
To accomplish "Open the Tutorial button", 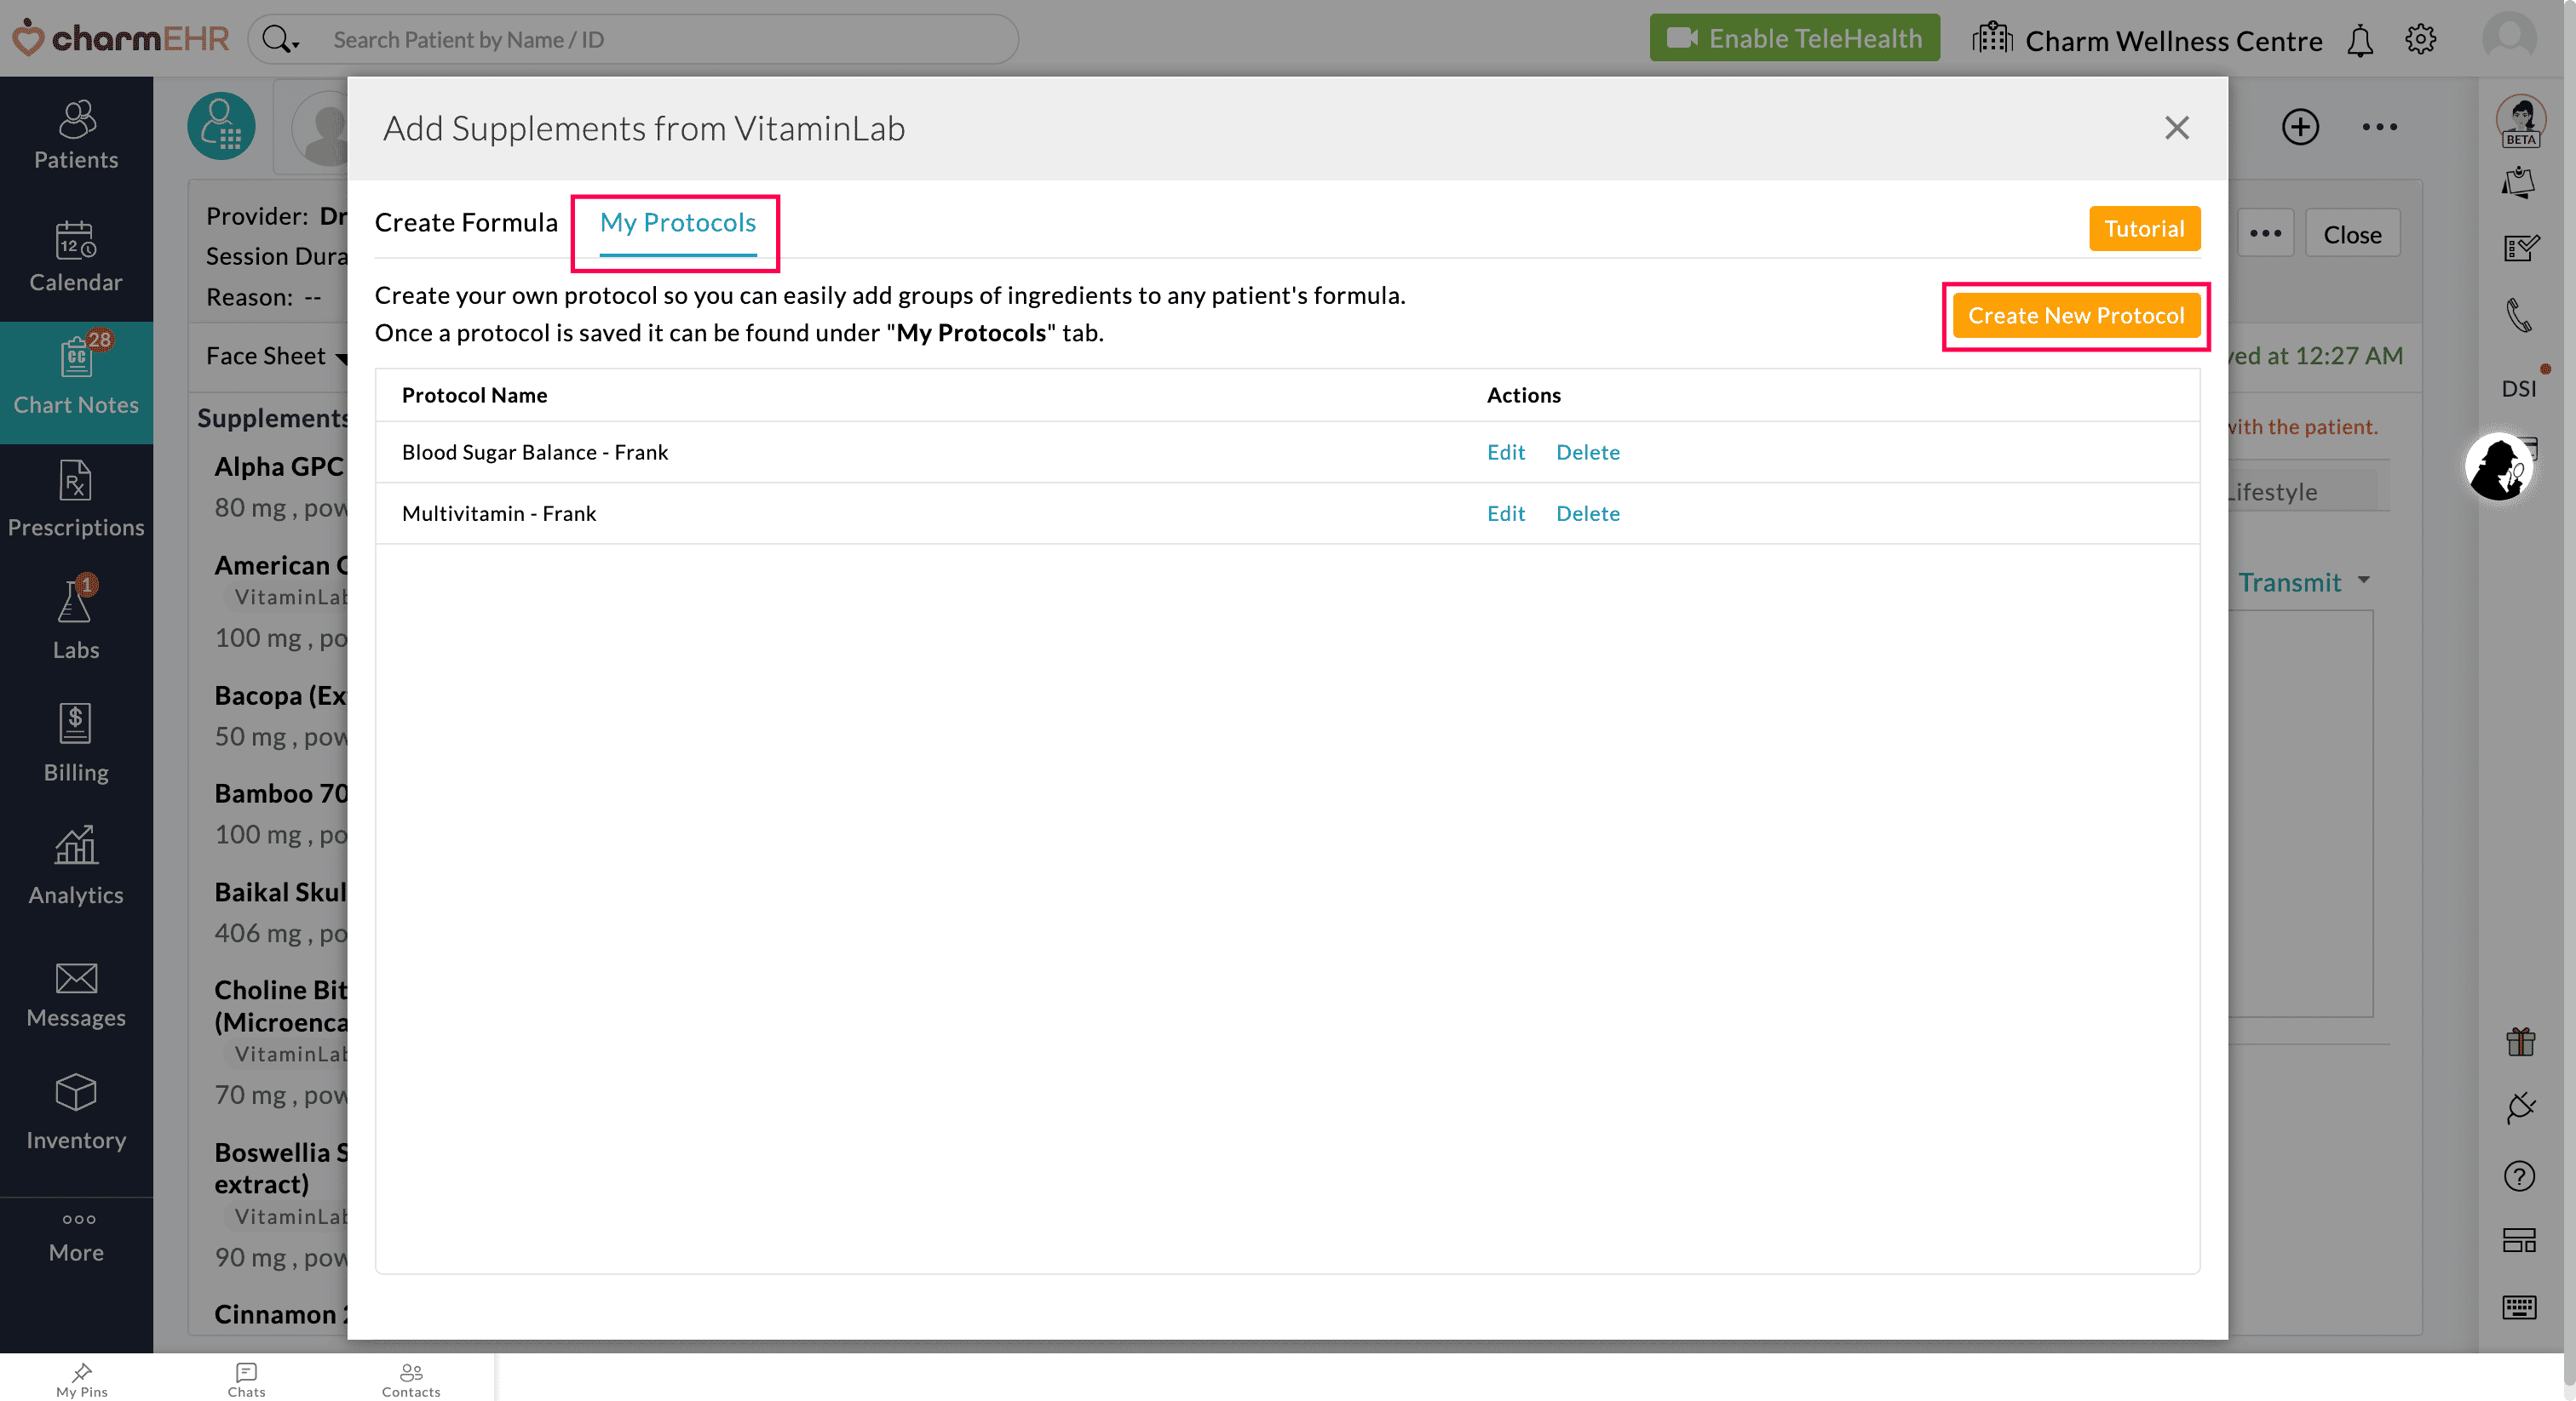I will (x=2143, y=229).
